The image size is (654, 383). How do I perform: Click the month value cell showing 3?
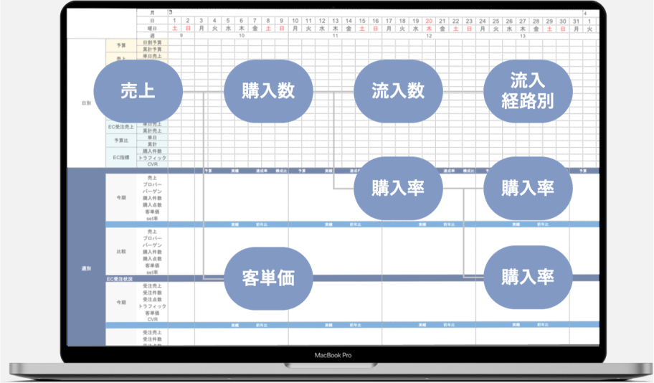pyautogui.click(x=171, y=13)
